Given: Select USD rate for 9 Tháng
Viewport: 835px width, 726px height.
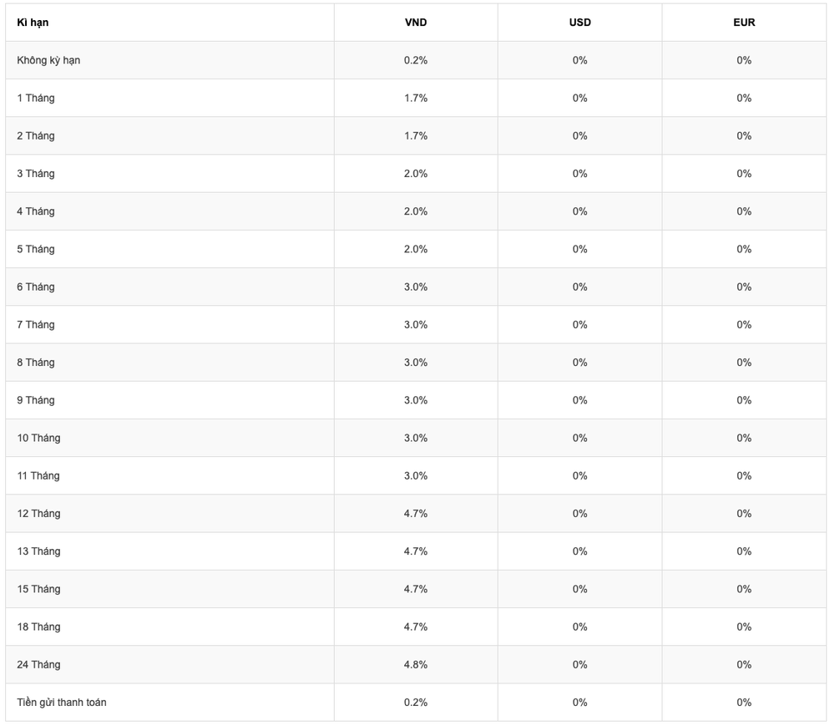Looking at the screenshot, I should pyautogui.click(x=579, y=400).
